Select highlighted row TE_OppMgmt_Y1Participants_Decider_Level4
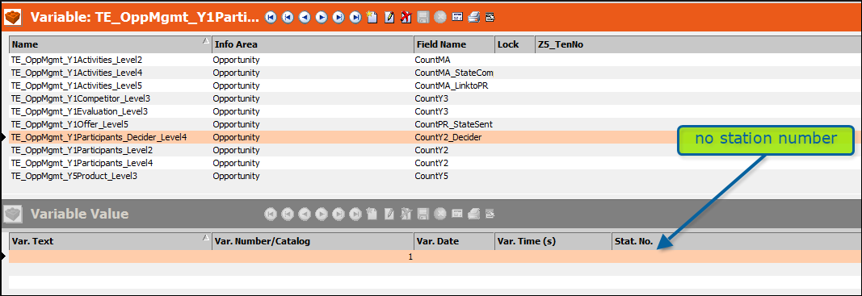This screenshot has width=862, height=296. coord(435,137)
